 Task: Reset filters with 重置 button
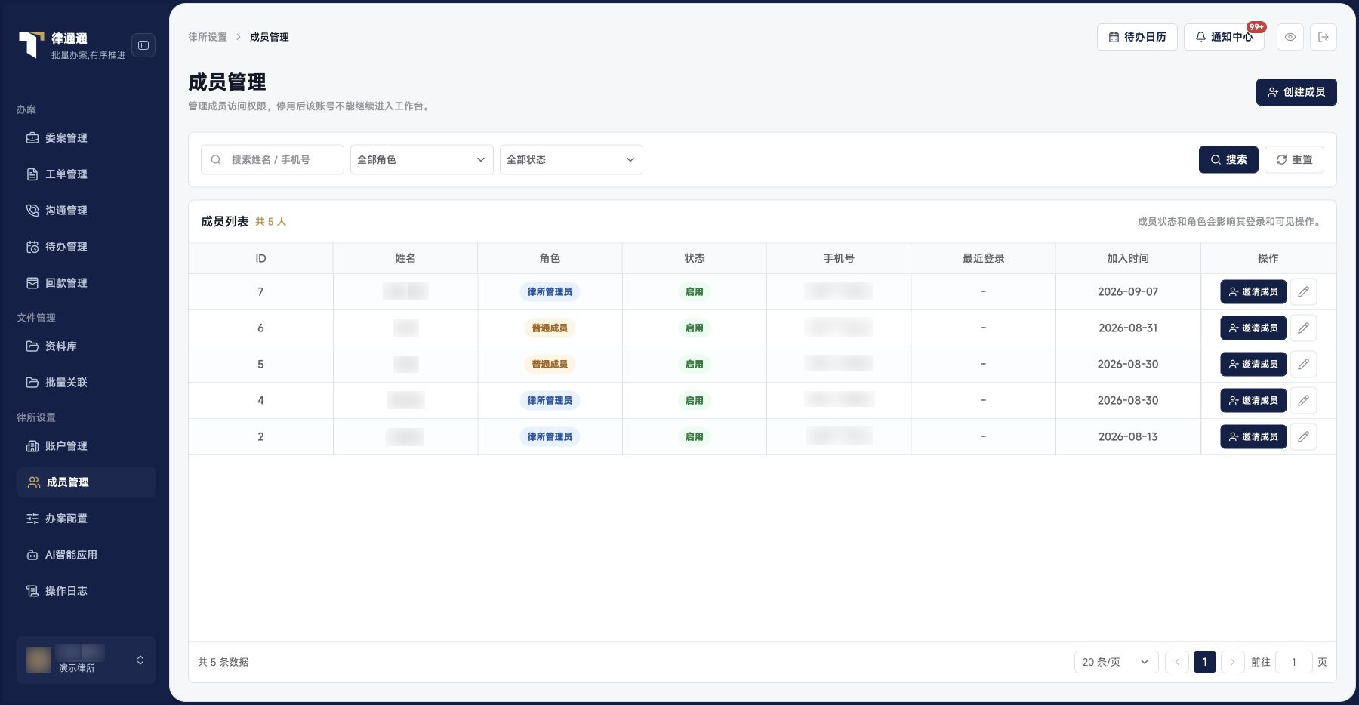1294,159
